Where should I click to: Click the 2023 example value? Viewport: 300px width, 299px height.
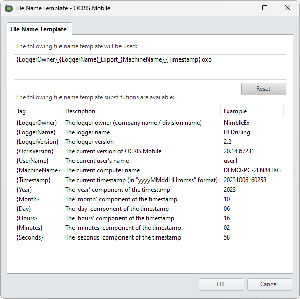[230, 190]
